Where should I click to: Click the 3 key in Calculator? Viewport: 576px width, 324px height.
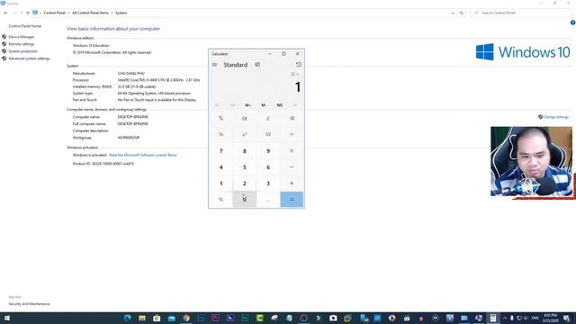[x=268, y=183]
